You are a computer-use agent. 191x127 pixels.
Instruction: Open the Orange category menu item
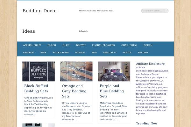(29, 52)
